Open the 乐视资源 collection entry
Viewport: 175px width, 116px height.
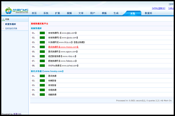tap(52, 90)
